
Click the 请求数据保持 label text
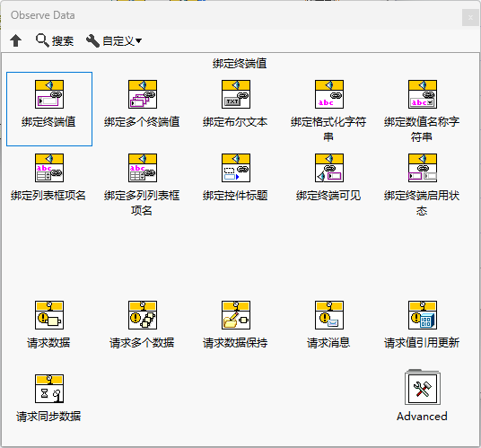[x=235, y=343]
